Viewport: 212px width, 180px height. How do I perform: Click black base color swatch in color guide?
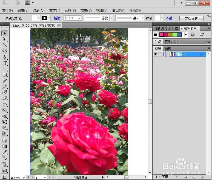tap(156, 35)
